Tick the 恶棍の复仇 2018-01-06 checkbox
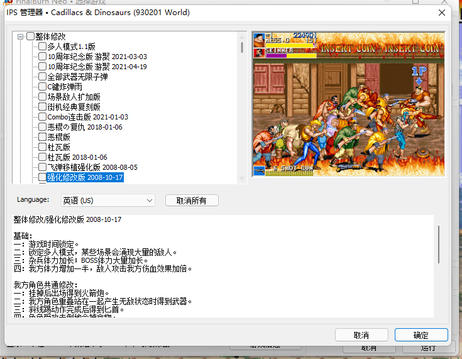The width and height of the screenshot is (462, 359). [x=43, y=127]
